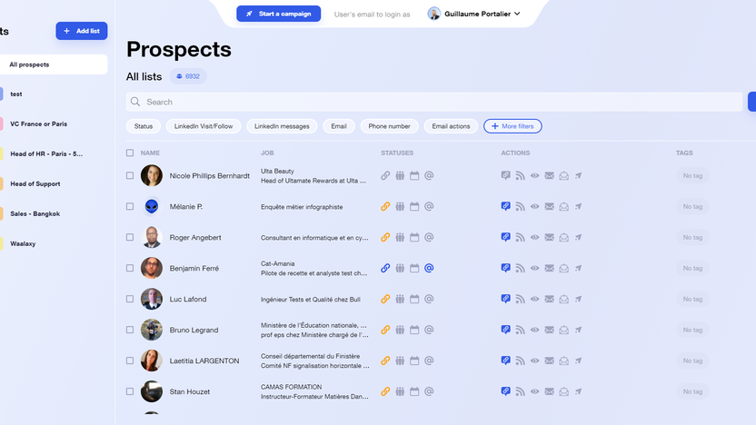Check the box for Stan Houzet
Screen dimensions: 756x425
pyautogui.click(x=130, y=391)
